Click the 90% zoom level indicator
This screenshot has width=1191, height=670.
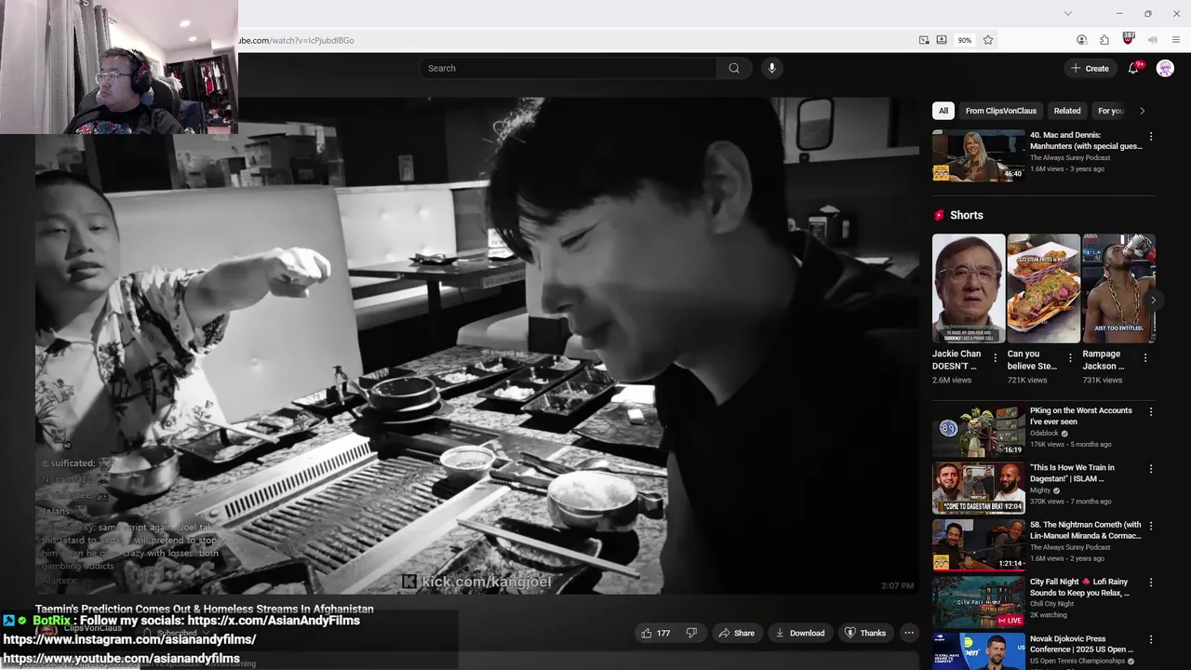(x=965, y=40)
